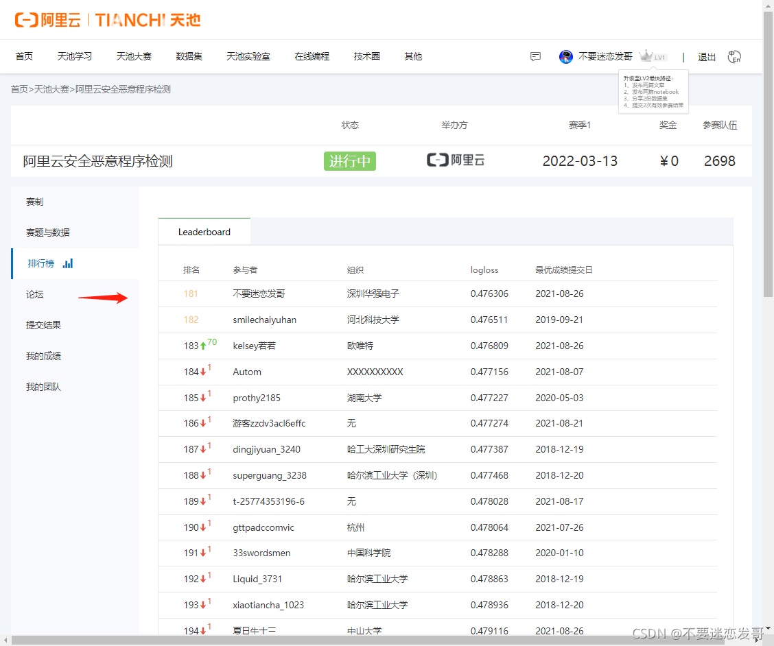Open 赛制 in the sidebar
Image resolution: width=774 pixels, height=646 pixels.
tap(34, 202)
